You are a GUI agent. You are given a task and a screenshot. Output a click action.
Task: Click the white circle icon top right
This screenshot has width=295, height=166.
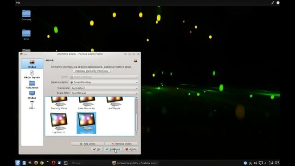point(278,3)
